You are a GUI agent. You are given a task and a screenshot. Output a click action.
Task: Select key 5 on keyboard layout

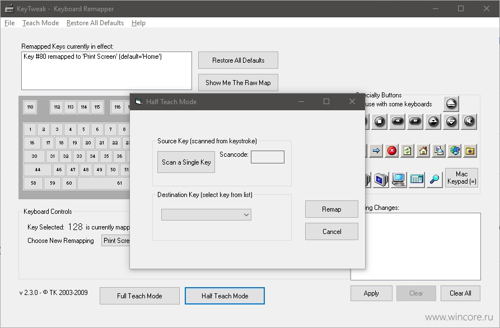point(83,129)
